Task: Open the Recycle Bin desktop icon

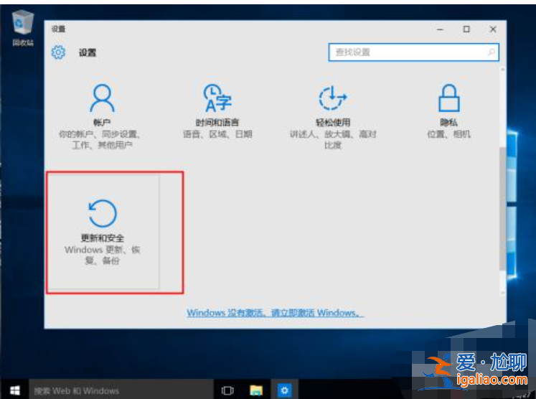Action: (23, 28)
